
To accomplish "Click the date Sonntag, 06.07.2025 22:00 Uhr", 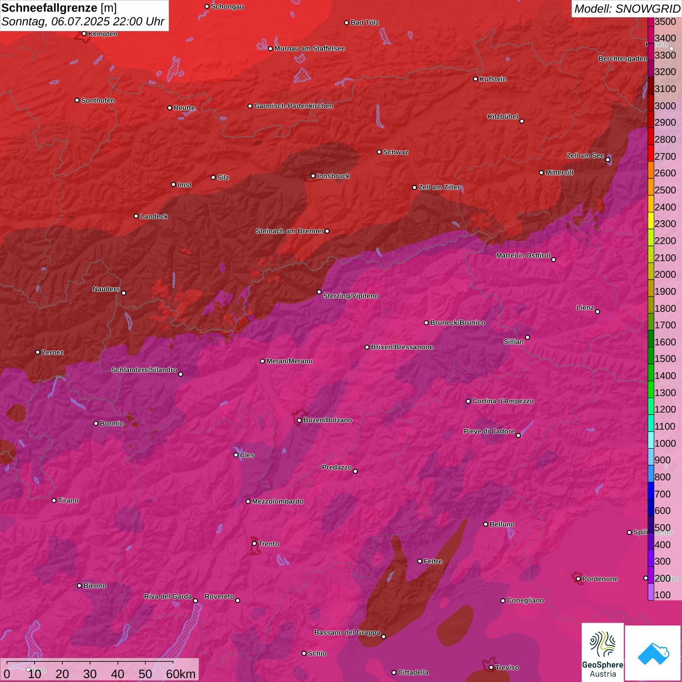I will click(x=83, y=21).
